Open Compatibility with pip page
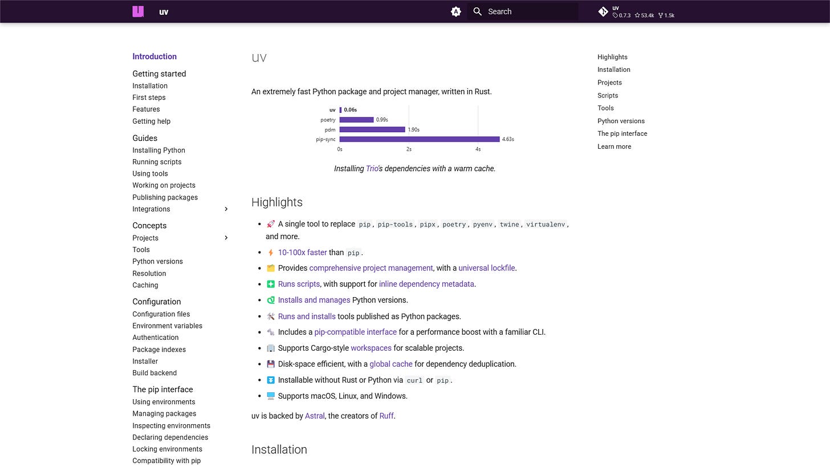This screenshot has width=830, height=467. [166, 461]
